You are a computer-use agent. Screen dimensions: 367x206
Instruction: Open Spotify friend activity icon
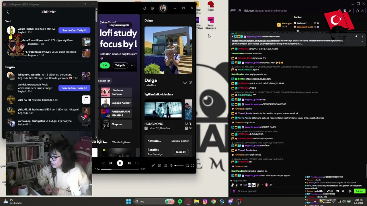click(152, 8)
